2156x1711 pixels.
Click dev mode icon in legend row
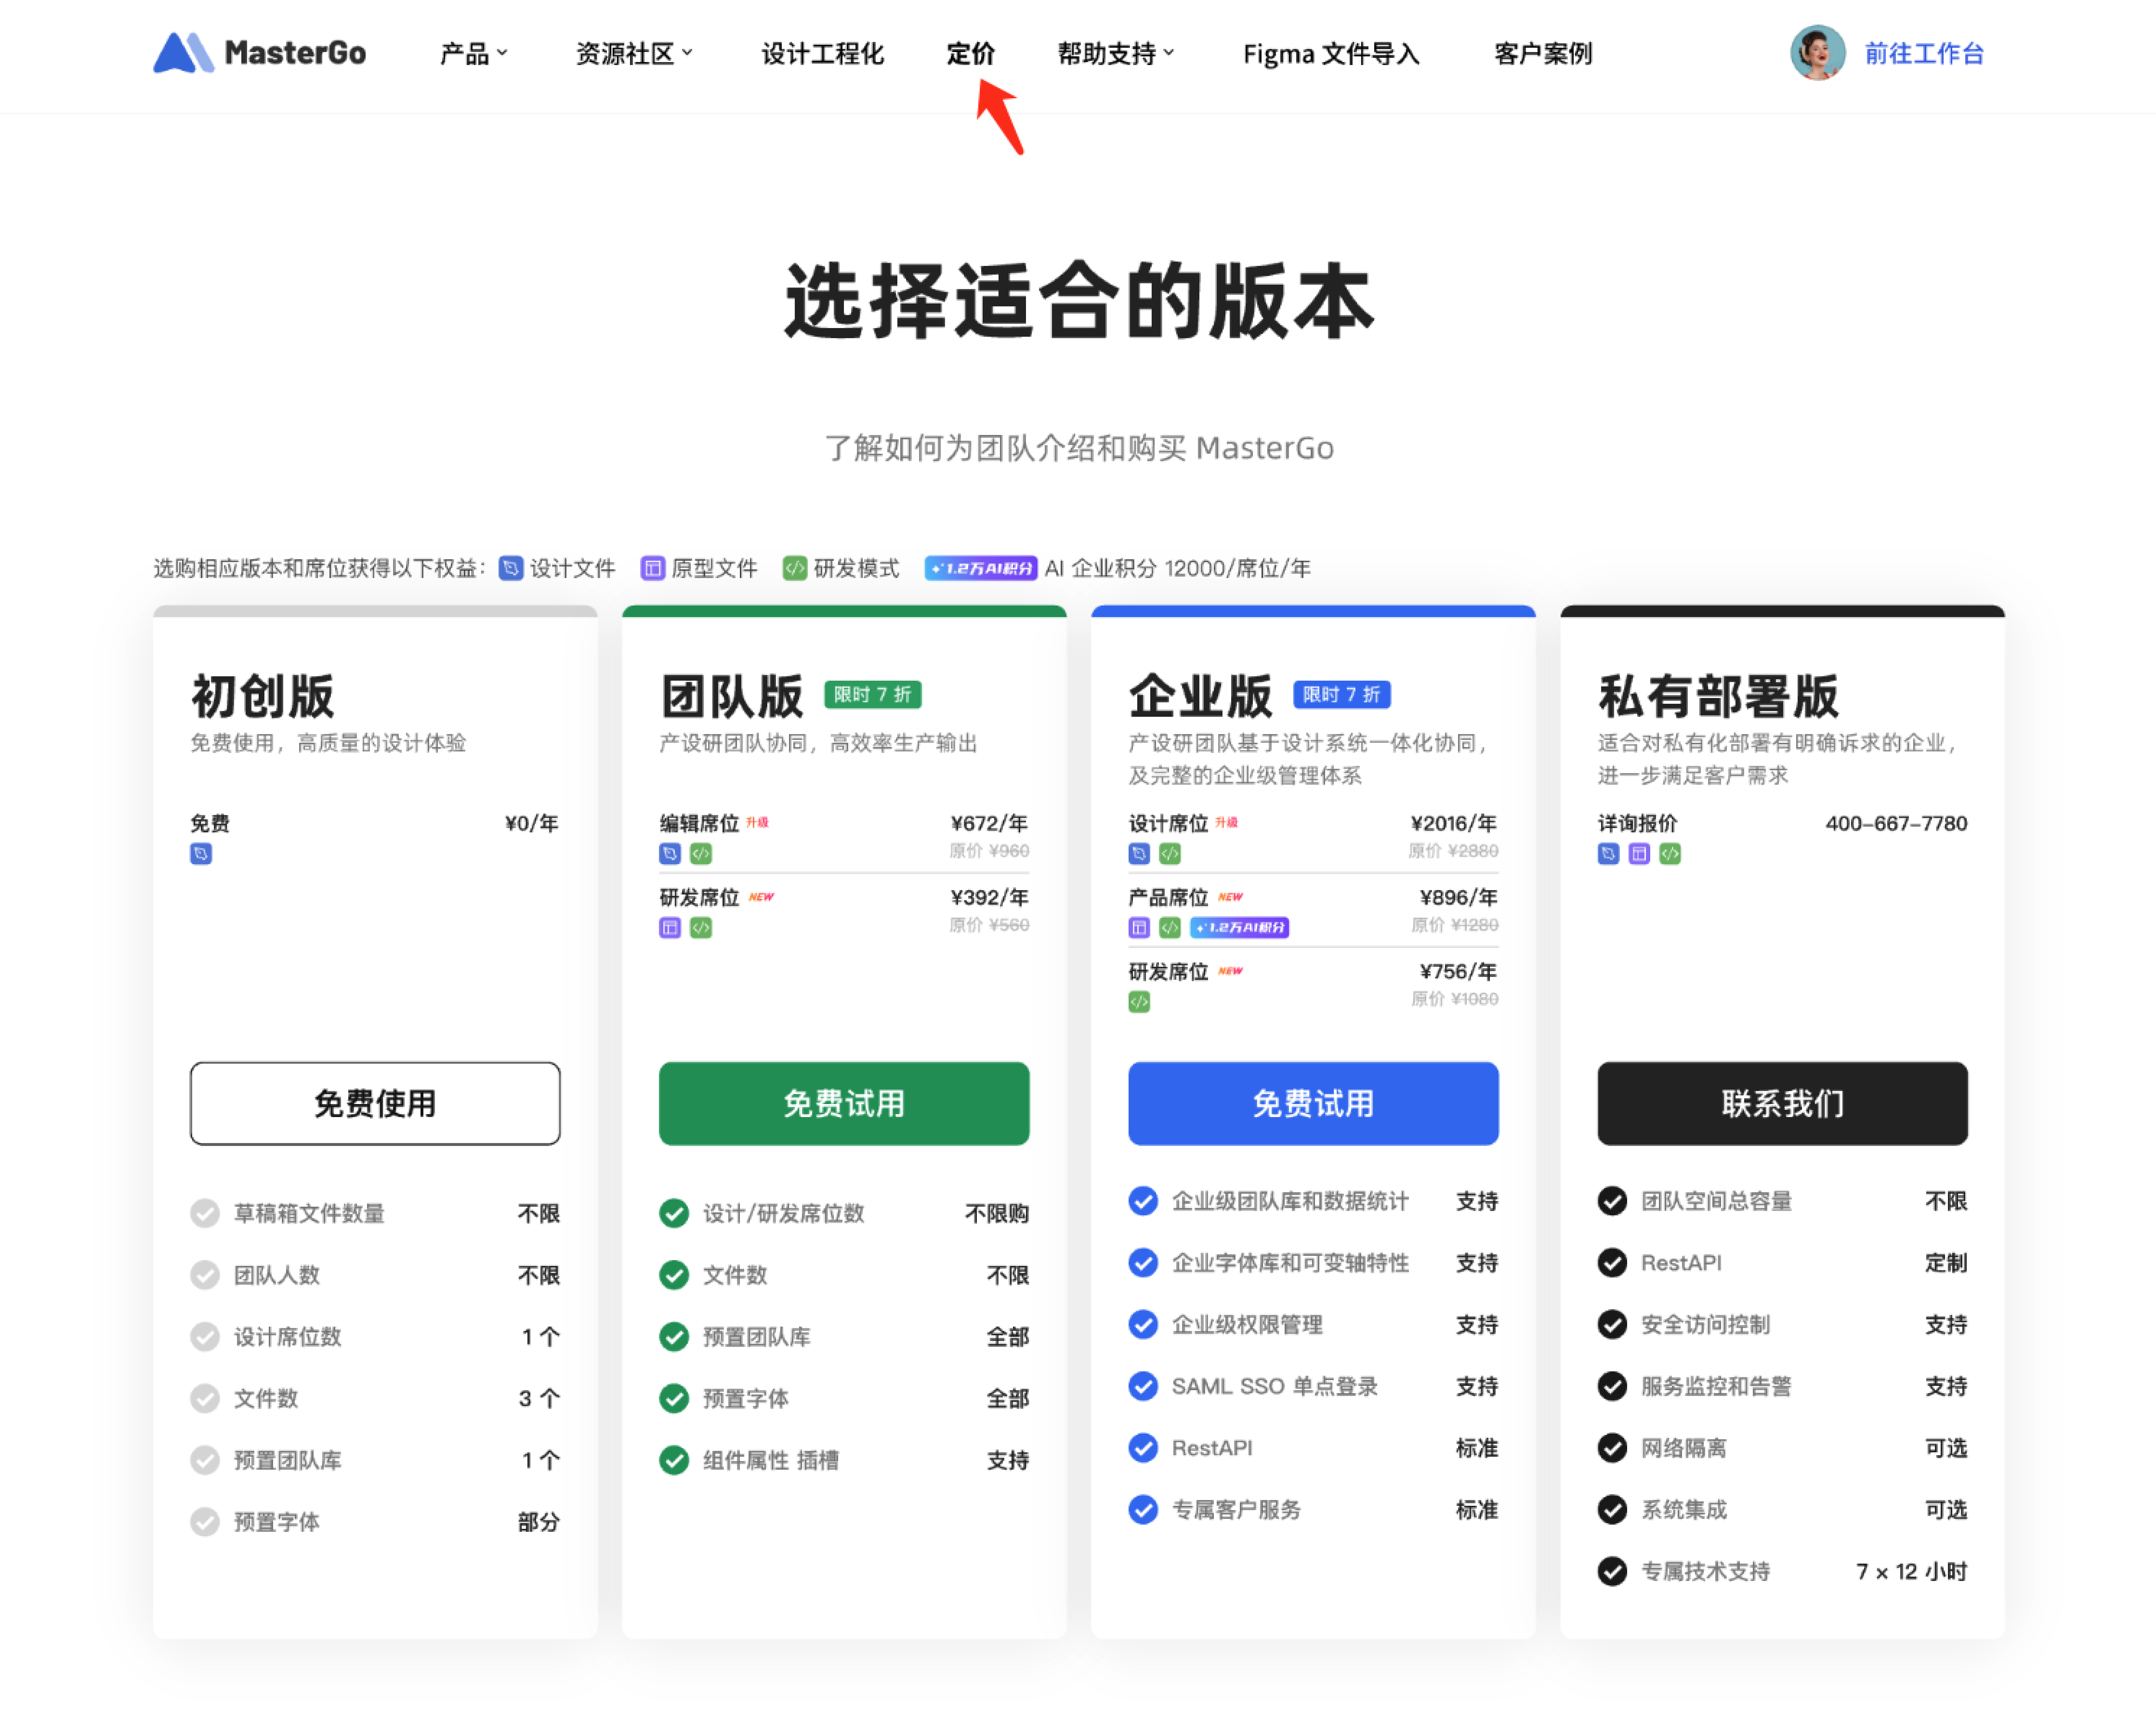(795, 568)
